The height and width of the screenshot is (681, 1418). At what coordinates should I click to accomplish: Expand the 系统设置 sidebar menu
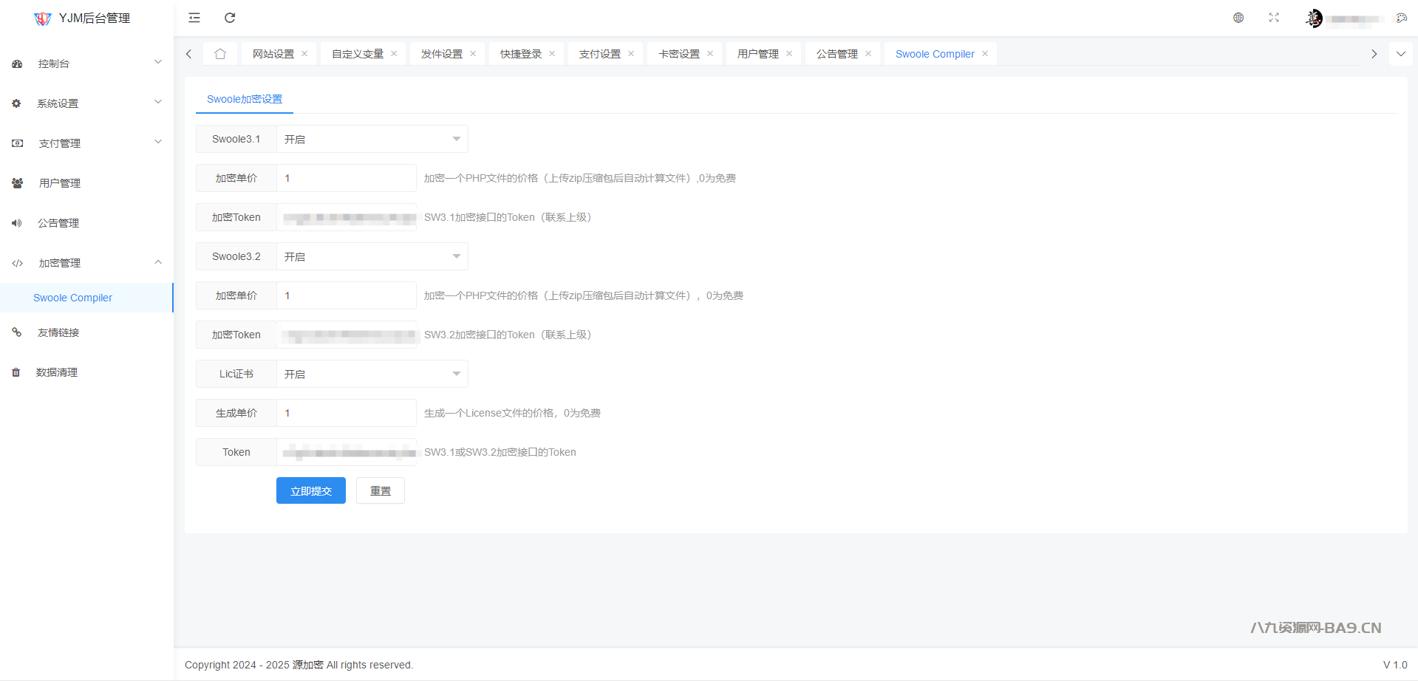coord(86,103)
